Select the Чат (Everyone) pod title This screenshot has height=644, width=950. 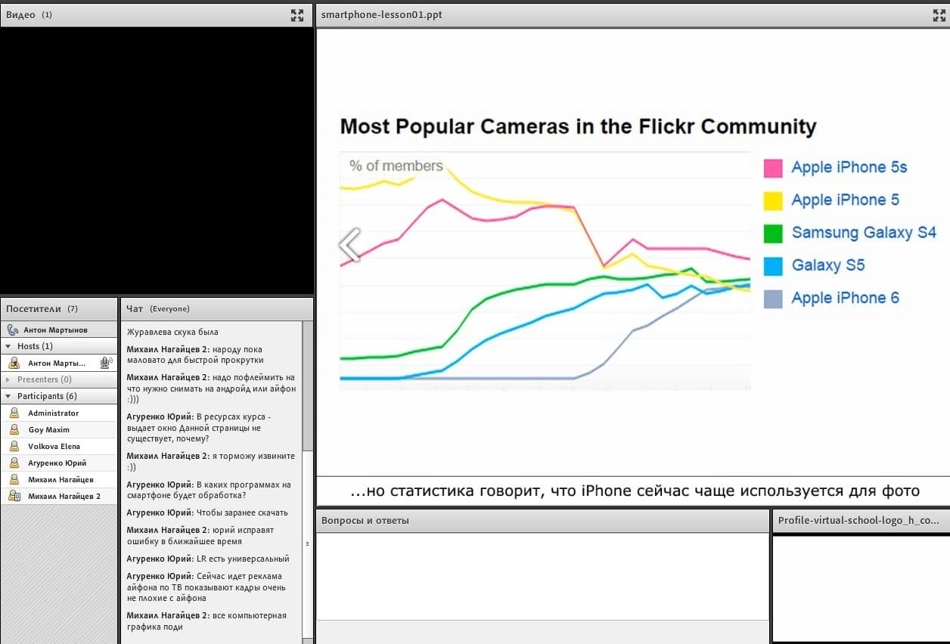tap(158, 308)
